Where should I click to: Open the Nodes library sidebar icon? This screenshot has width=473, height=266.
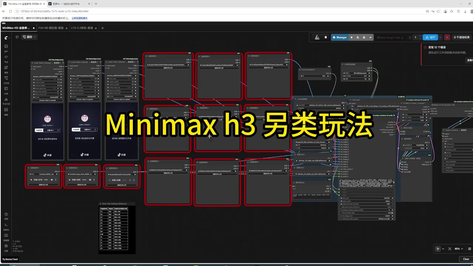tap(6, 58)
